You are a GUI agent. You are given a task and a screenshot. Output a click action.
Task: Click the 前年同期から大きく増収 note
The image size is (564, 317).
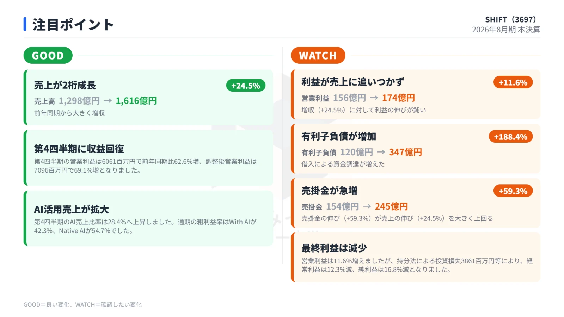click(x=69, y=113)
